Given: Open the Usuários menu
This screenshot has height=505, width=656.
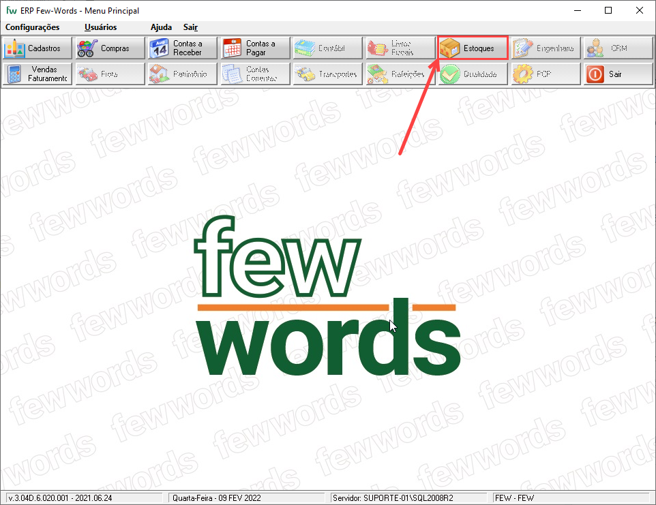Looking at the screenshot, I should [100, 27].
